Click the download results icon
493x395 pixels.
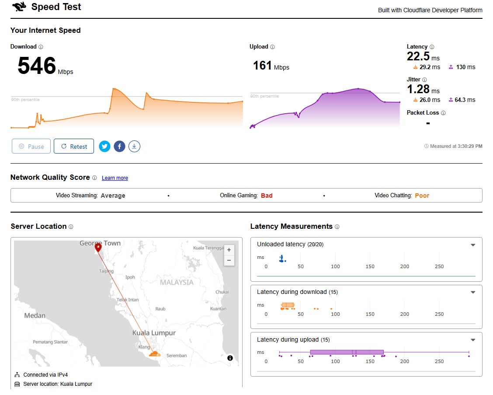coord(134,147)
